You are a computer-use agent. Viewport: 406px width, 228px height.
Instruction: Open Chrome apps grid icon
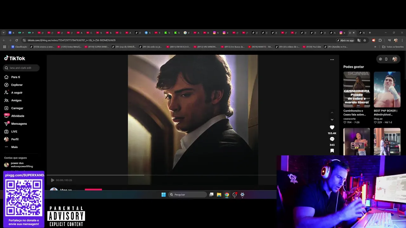pos(4,47)
